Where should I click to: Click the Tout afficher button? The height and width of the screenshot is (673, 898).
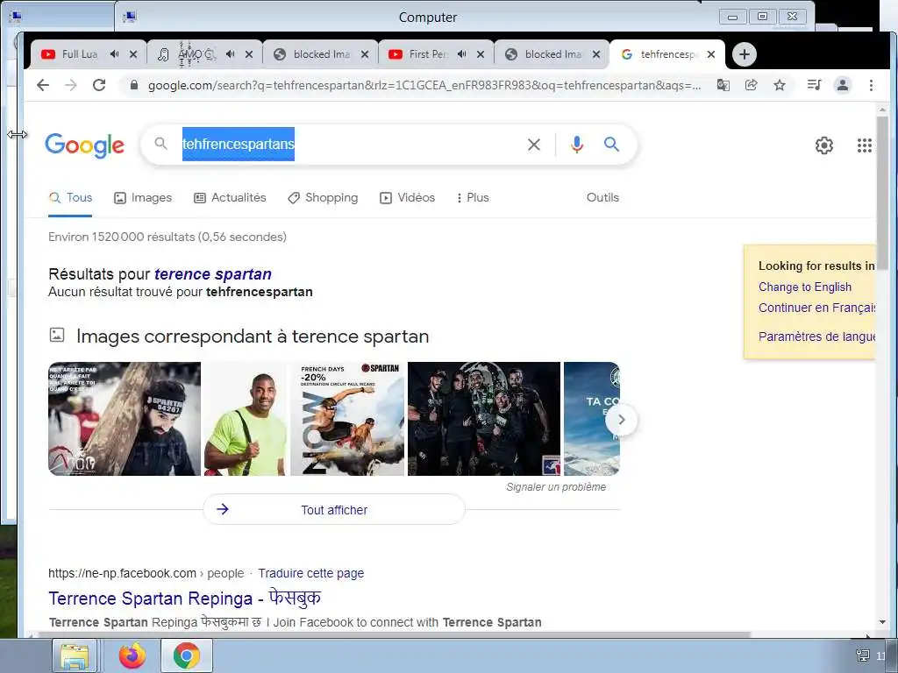tap(334, 509)
